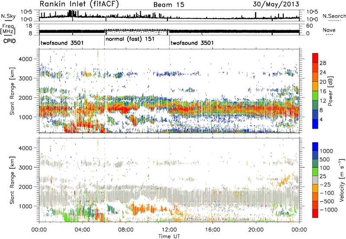Click the "500" velocity colorbar label
Screen dimensions: 346x239
click(325, 159)
